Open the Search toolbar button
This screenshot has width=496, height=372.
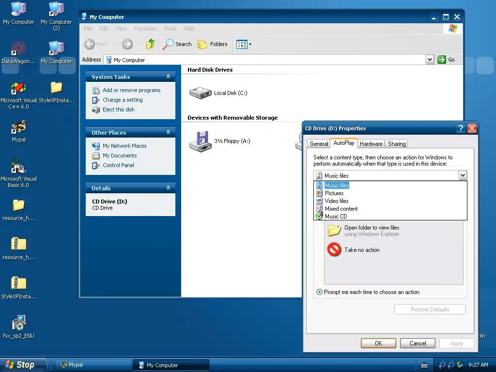[177, 44]
